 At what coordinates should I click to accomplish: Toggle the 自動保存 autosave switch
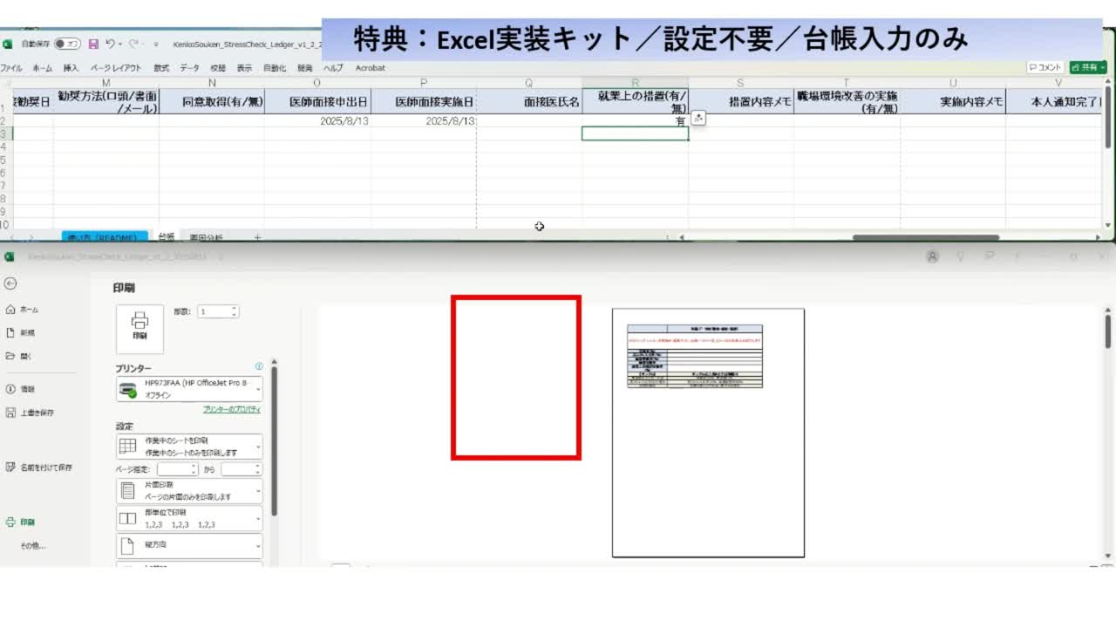pos(67,44)
